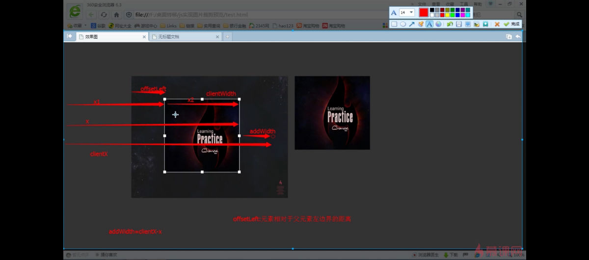Pick the magenta color swatch
This screenshot has width=589, height=260.
(463, 15)
